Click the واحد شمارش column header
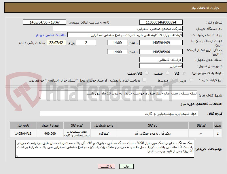This screenshot has height=174, width=227. click(x=104, y=125)
